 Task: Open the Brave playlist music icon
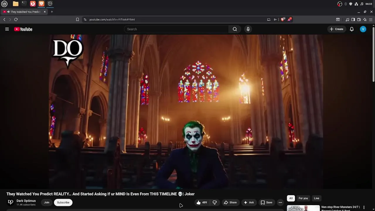pos(347,20)
